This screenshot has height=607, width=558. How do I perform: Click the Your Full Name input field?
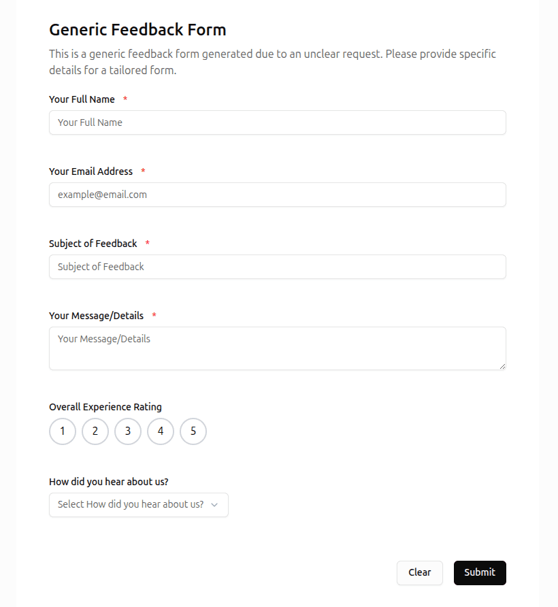277,122
